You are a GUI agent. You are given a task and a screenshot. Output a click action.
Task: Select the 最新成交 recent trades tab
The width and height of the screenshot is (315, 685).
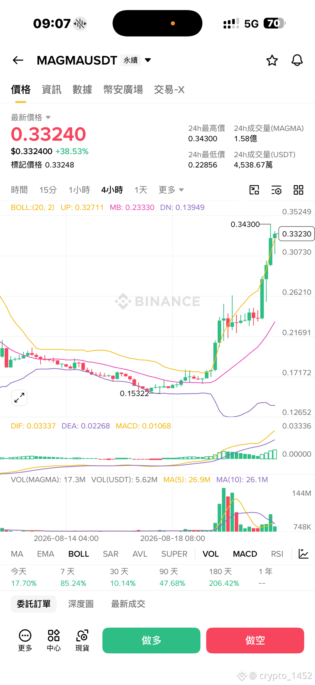point(128,604)
